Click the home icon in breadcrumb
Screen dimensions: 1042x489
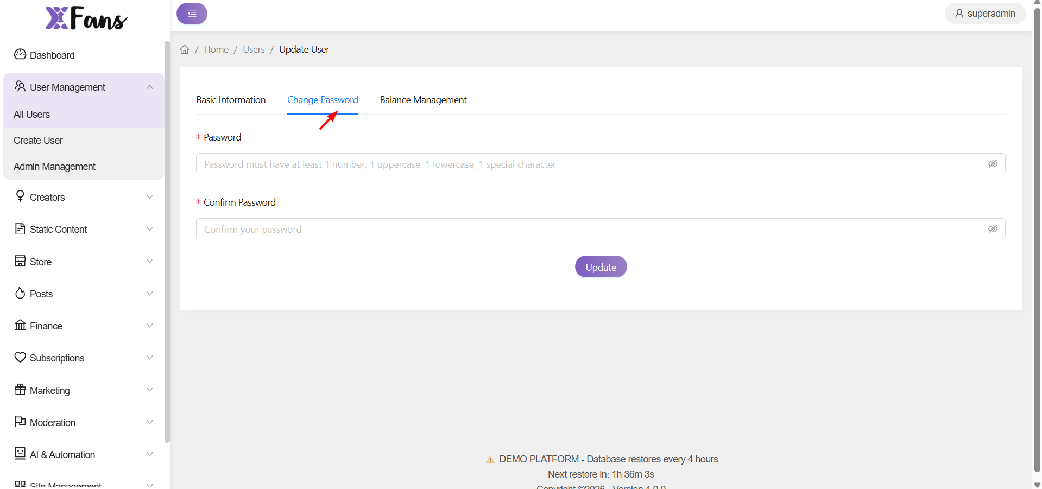point(185,49)
